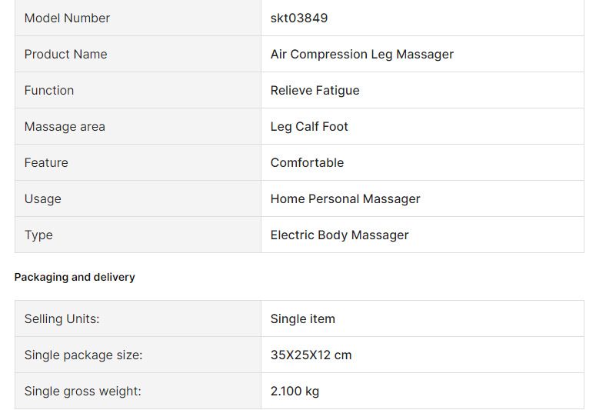Select the "Leg Calf Foot" value
Viewport: 596px width, 410px height.
309,126
